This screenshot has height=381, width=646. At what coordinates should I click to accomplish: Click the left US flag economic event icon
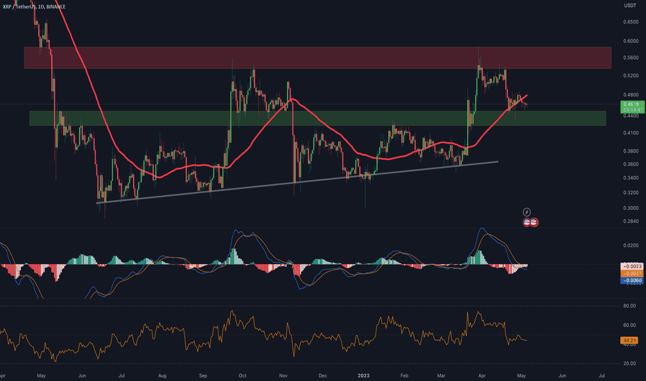527,222
